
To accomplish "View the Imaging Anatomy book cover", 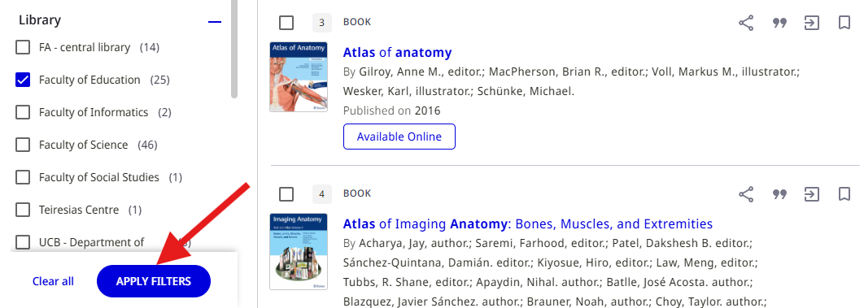I will coord(298,251).
